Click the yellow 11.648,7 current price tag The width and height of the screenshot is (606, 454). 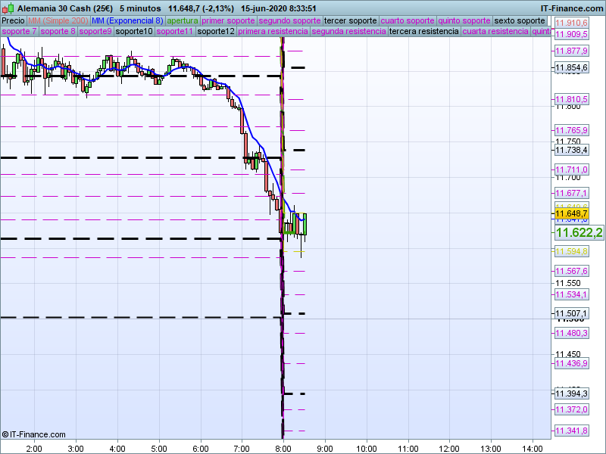coord(571,213)
